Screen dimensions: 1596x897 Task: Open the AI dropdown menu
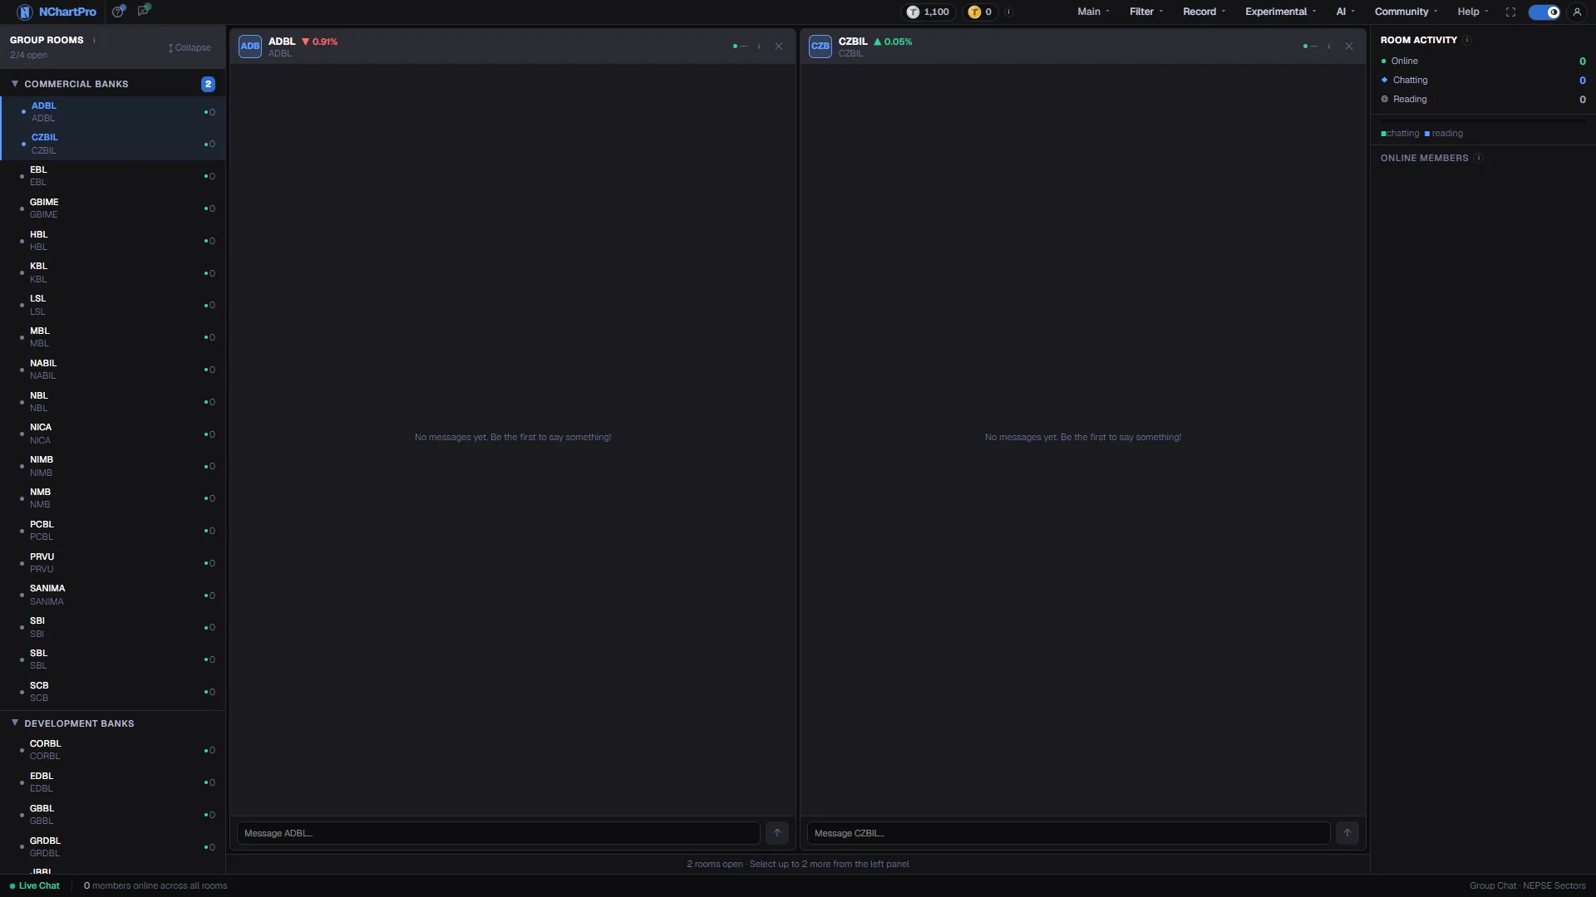click(1345, 12)
